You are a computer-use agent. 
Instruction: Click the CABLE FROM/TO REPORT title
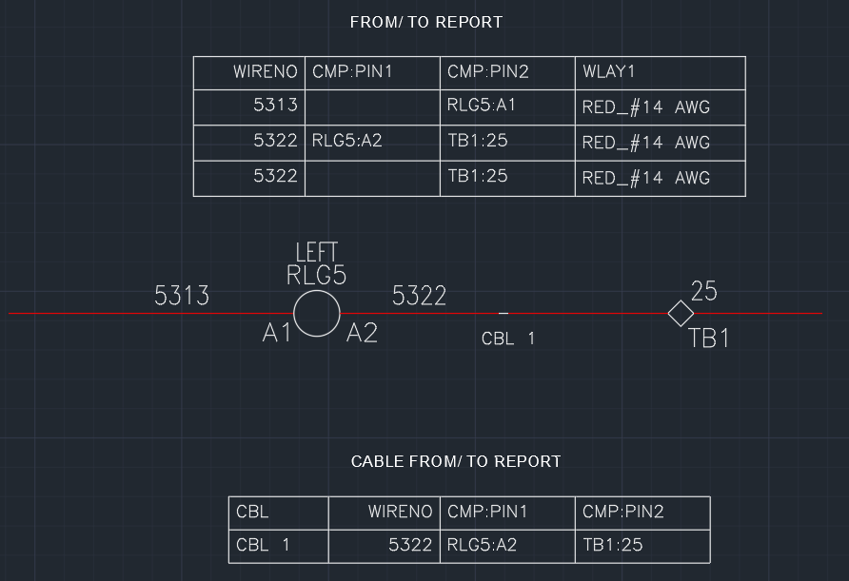458,461
